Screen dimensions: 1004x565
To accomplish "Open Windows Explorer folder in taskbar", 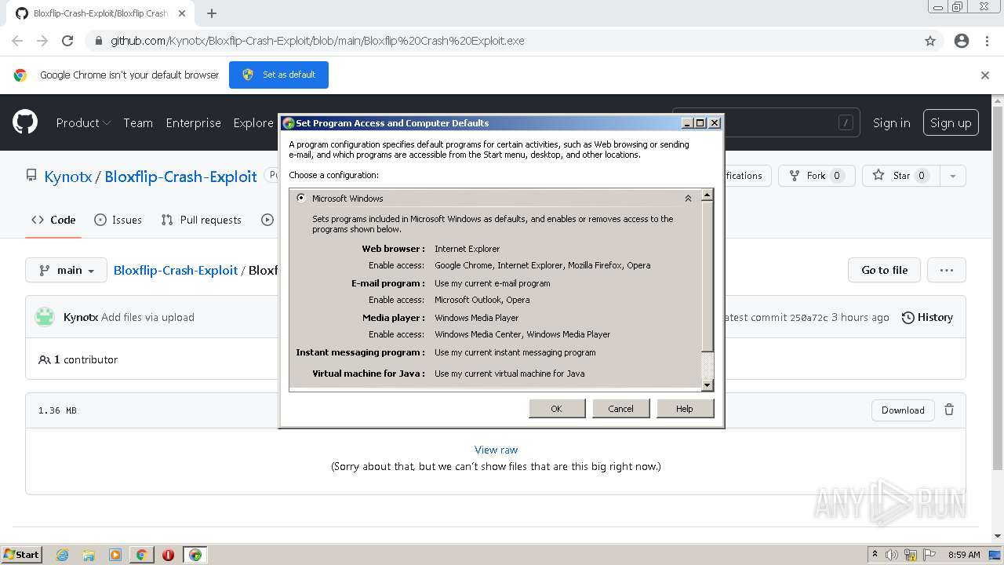I will (x=89, y=555).
